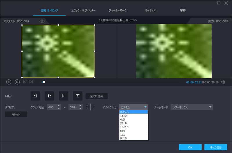Increase crop width with up arrow
This screenshot has width=232, height=153.
(x=59, y=106)
